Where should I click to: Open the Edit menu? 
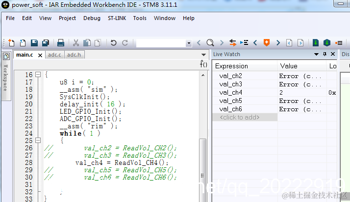click(x=27, y=18)
